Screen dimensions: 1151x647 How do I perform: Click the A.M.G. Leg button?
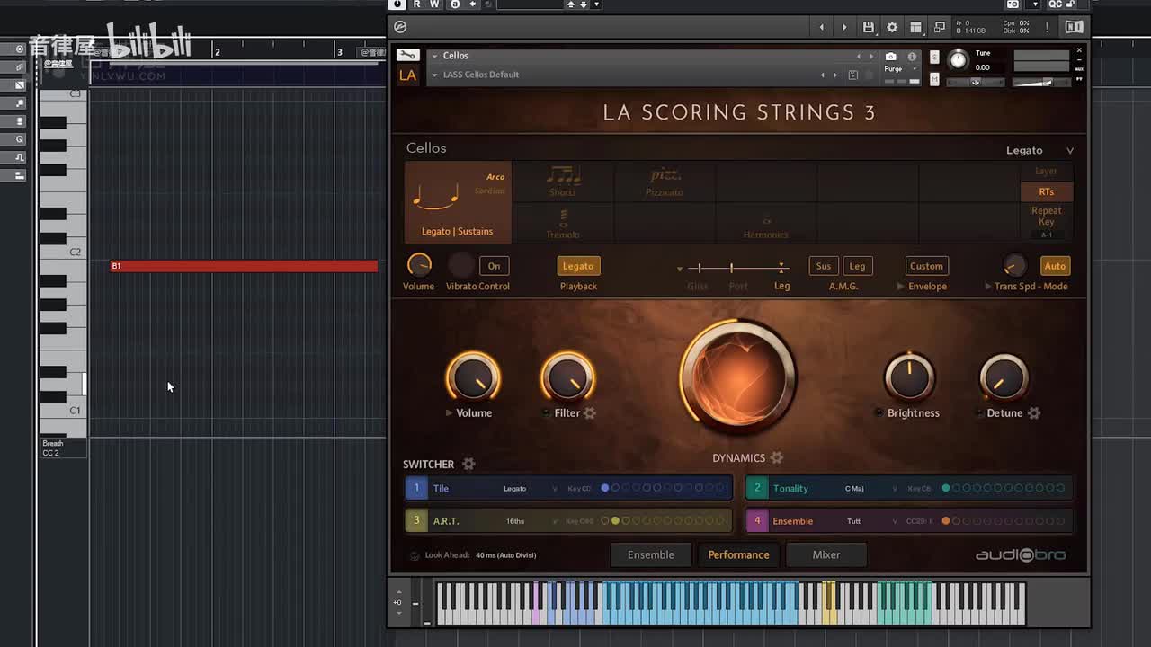[857, 266]
